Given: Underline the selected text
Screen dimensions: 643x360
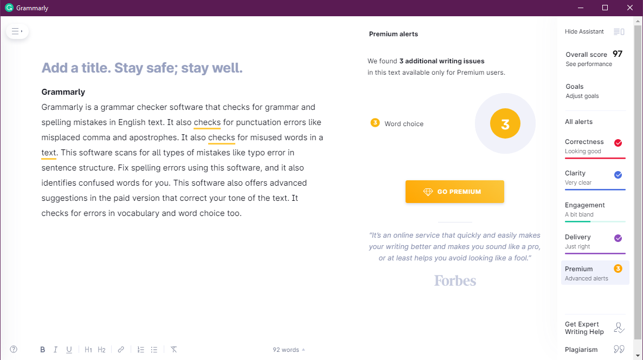Looking at the screenshot, I should [x=69, y=350].
